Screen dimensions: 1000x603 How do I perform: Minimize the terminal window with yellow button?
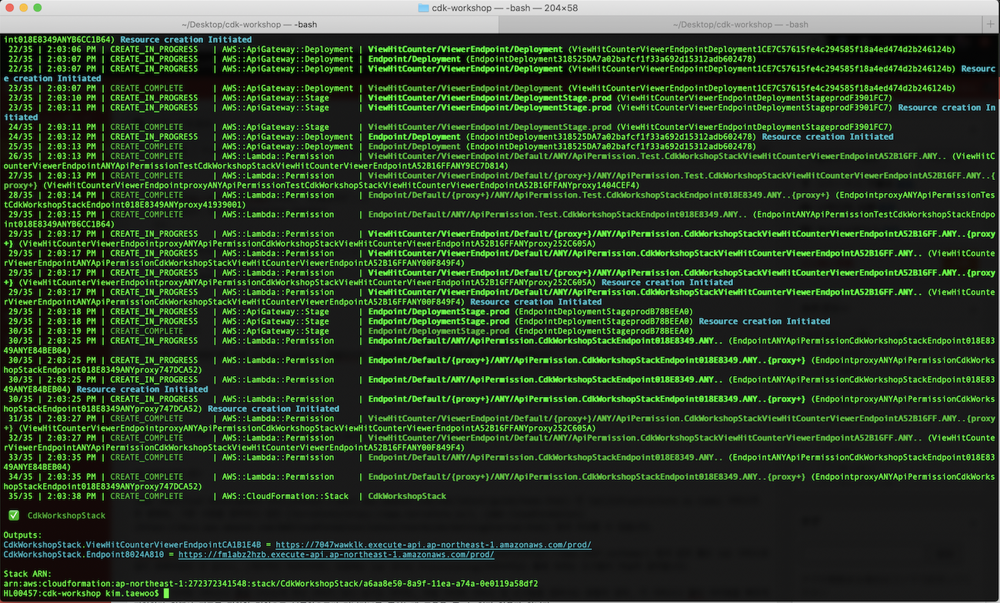click(x=23, y=8)
